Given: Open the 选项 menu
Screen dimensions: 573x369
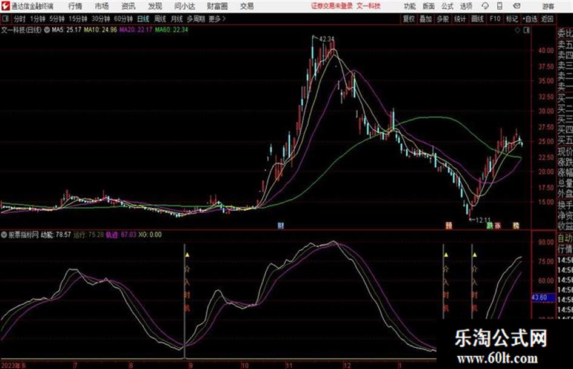Looking at the screenshot, I should (466, 6).
